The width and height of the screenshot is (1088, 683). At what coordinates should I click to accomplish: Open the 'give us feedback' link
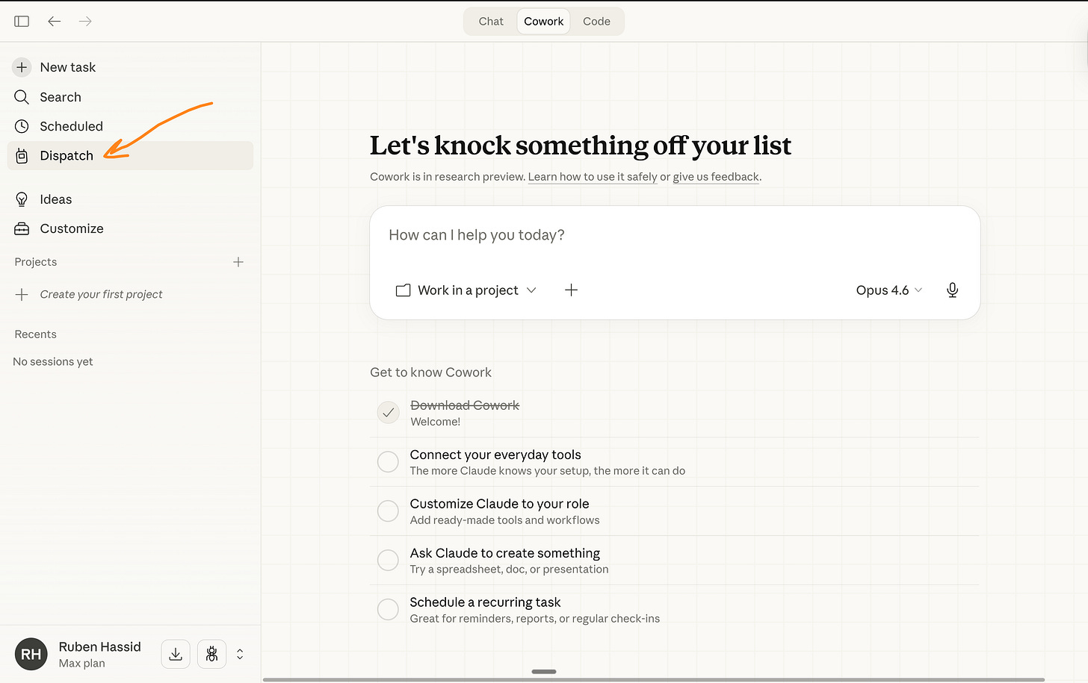coord(716,177)
